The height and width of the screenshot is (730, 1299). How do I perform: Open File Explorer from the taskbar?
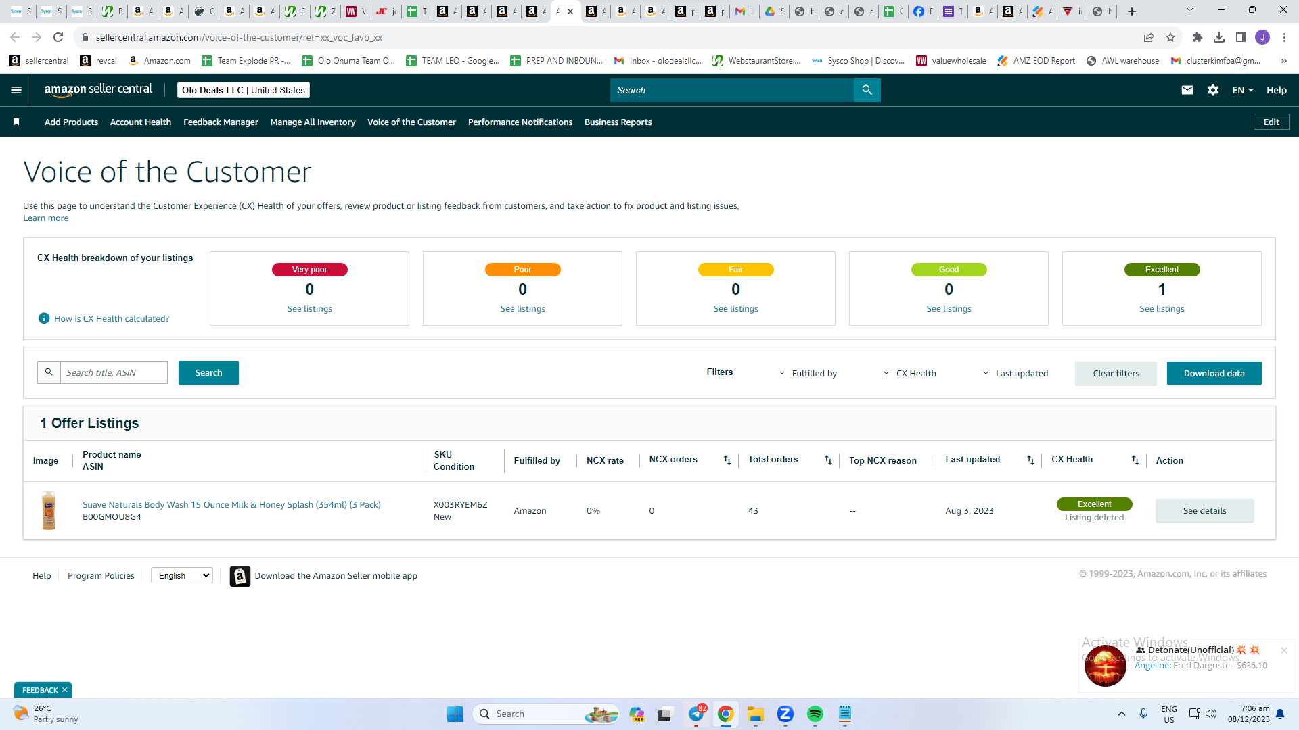[756, 714]
